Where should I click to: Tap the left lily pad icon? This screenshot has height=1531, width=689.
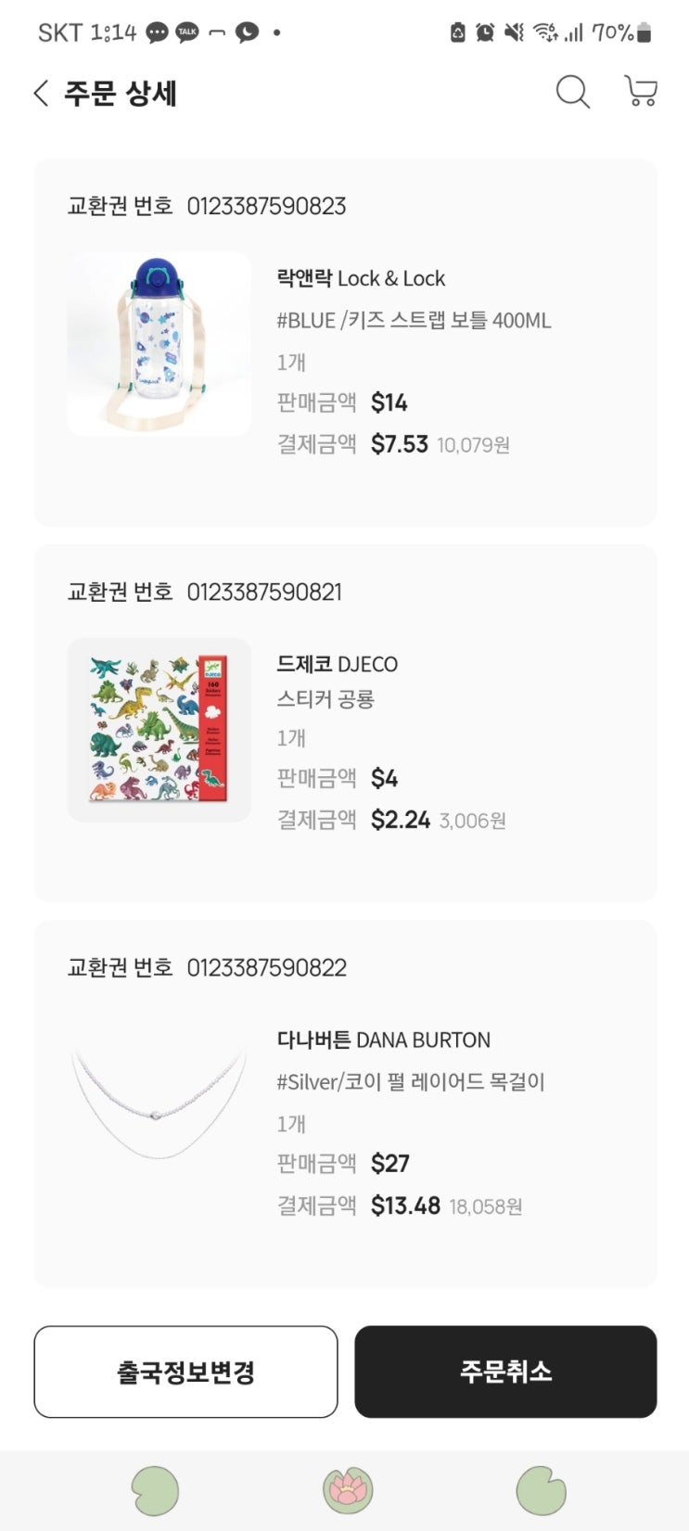(155, 1490)
